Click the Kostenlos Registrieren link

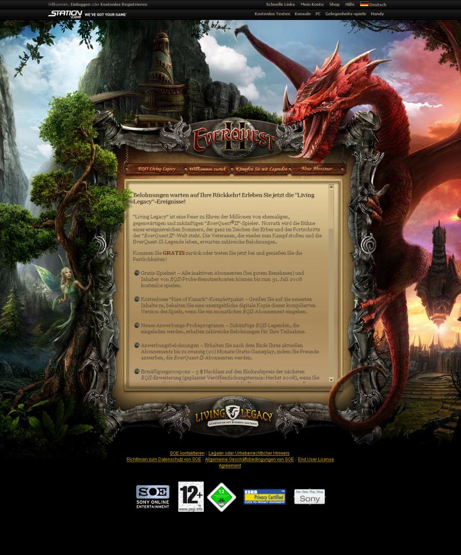tap(124, 4)
